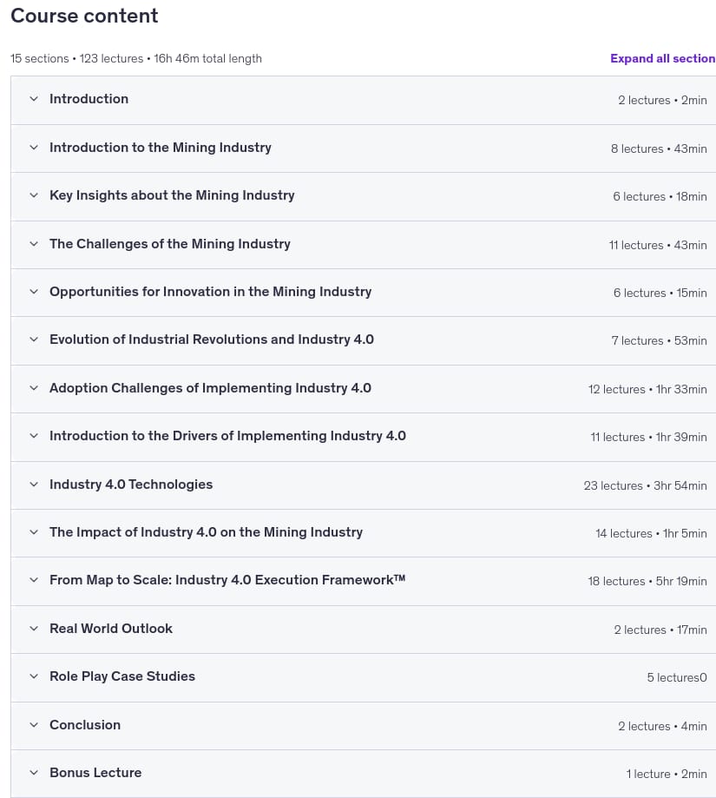Screen dimensions: 716x798
Task: Expand chevron for Evolution of Industrial Revolutions
Action: [34, 340]
